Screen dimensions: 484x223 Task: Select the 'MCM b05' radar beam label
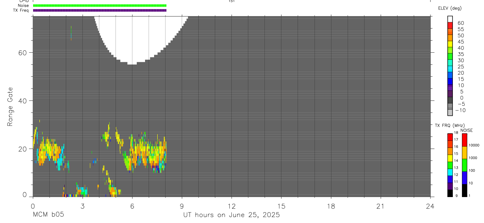coord(48,215)
